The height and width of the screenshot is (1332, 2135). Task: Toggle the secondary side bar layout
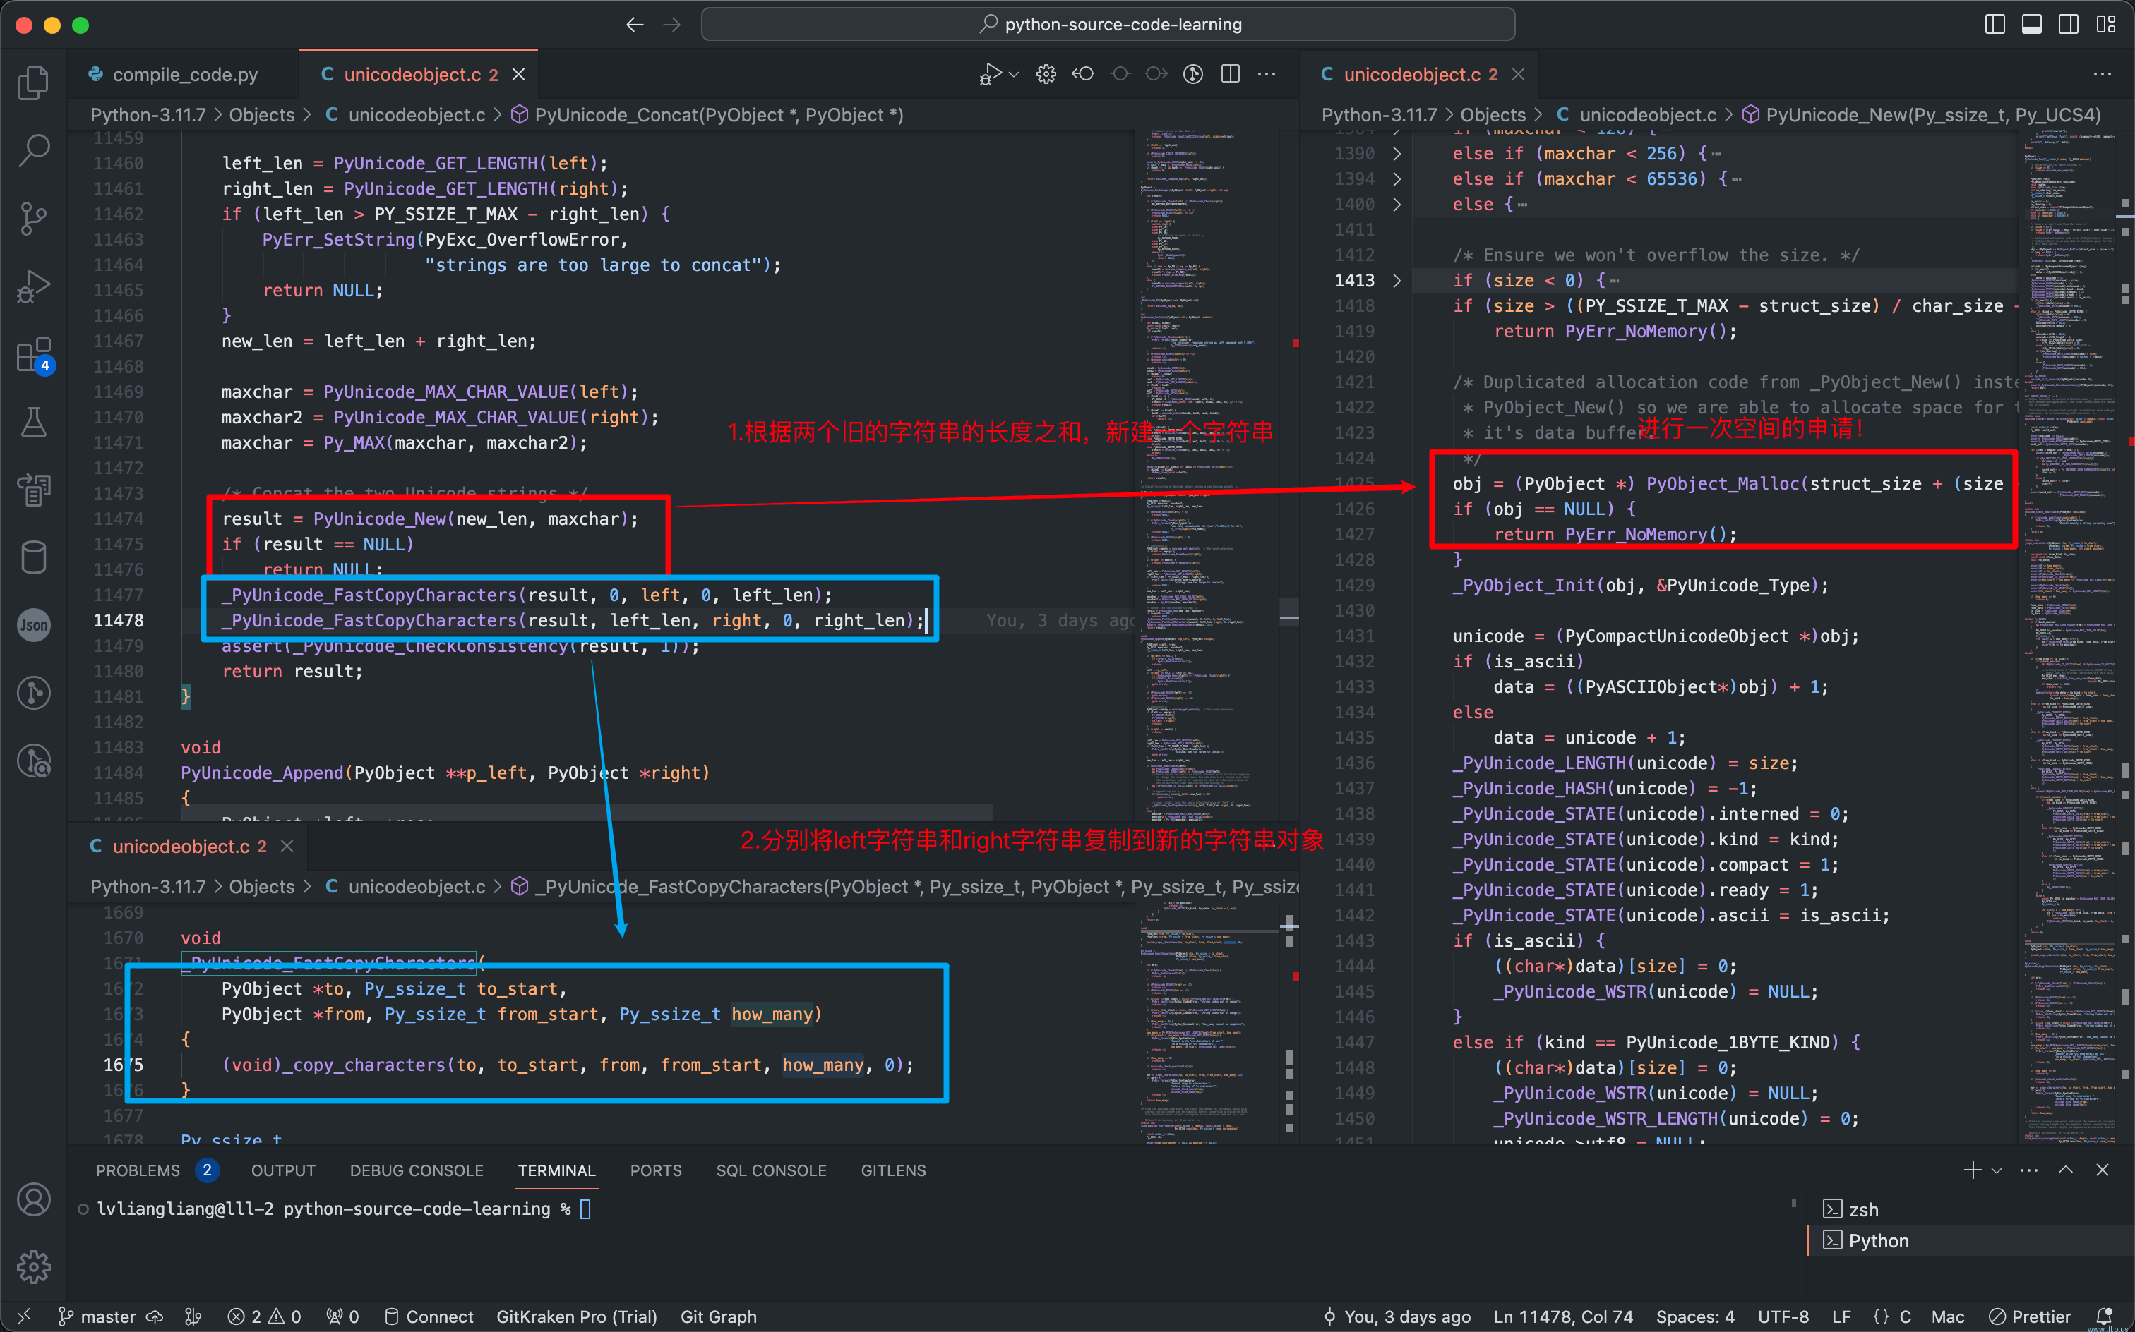pyautogui.click(x=2068, y=25)
